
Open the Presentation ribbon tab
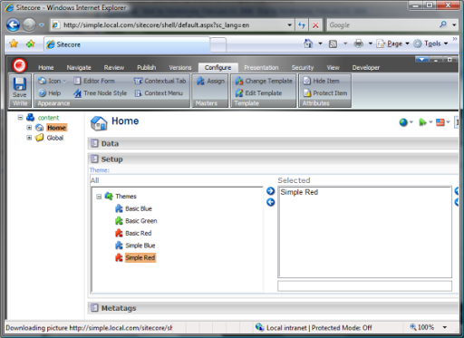pyautogui.click(x=261, y=68)
